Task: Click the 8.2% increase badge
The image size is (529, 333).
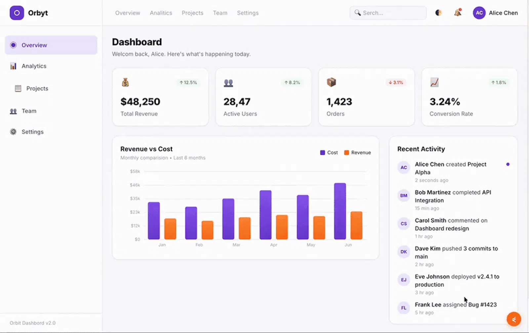Action: [x=292, y=83]
